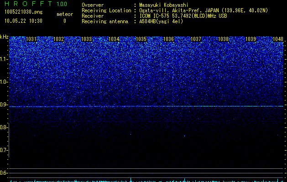Click the 0.8 kHz axis tick label
The image size is (287, 182).
pos(4,127)
